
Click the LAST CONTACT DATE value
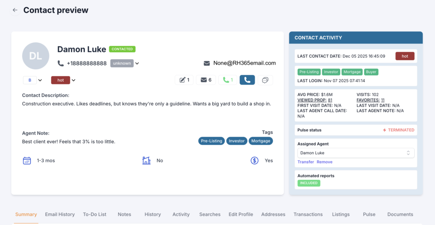coord(364,56)
